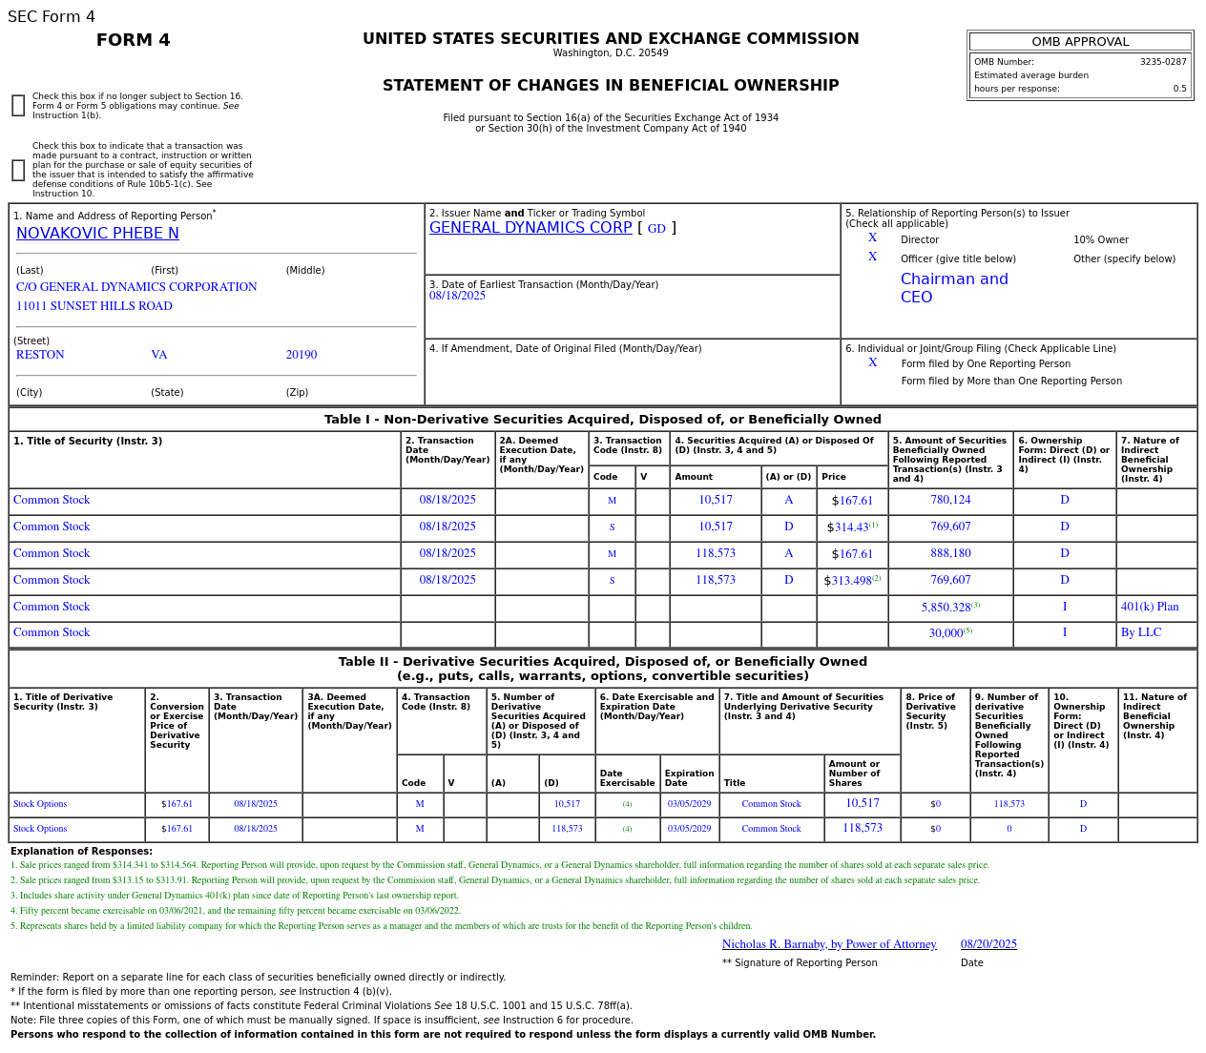
Task: Click the Table I Non-Derivative Securities heading
Action: [x=603, y=420]
